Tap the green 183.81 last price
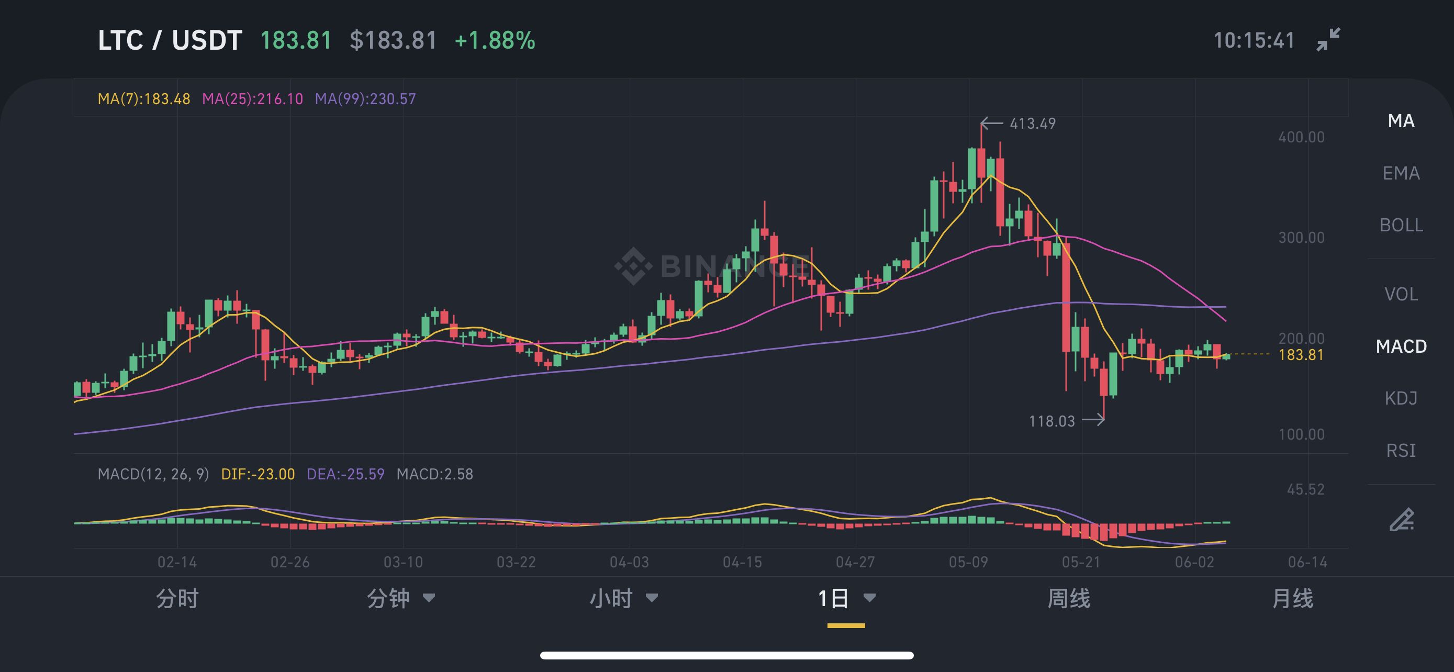 [x=296, y=41]
